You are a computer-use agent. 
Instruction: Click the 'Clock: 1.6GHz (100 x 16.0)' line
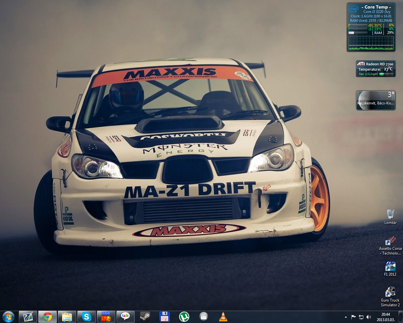pyautogui.click(x=371, y=16)
